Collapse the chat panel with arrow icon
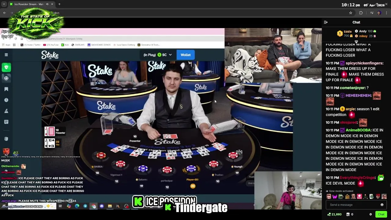Viewport: 391px width, 220px height. [326, 22]
